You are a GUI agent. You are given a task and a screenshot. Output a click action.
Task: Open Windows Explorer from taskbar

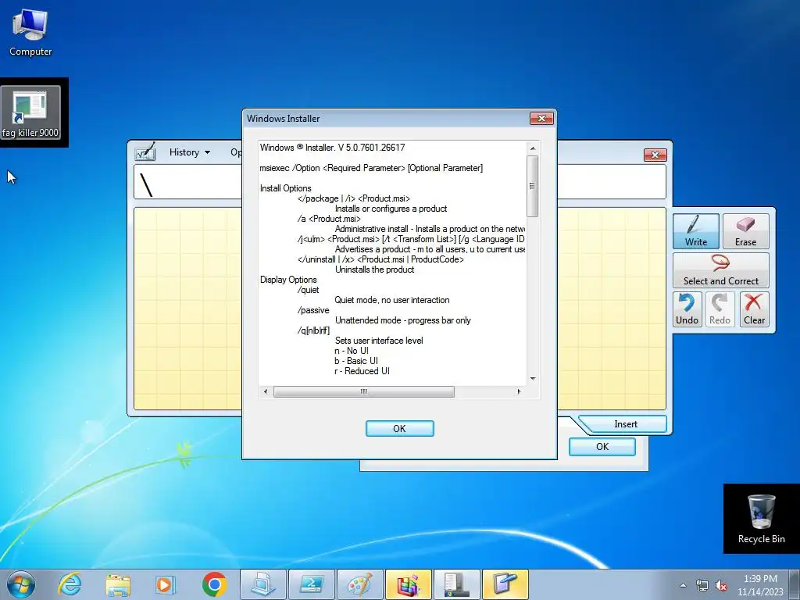point(118,584)
